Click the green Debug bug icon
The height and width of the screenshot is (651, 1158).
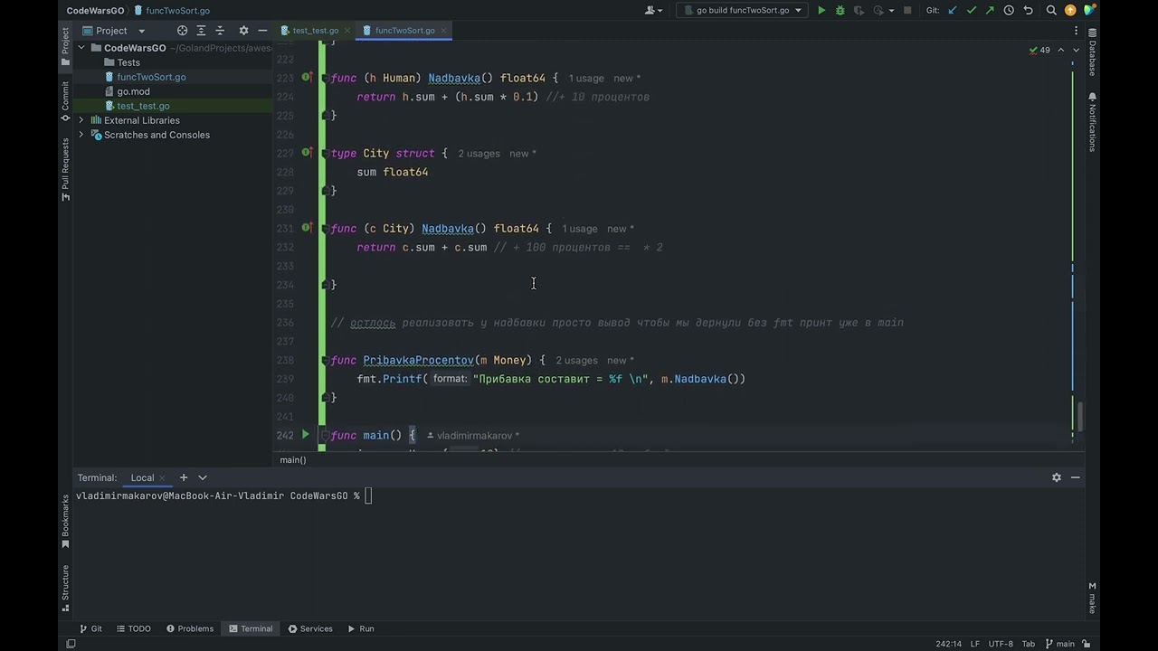[x=840, y=11]
